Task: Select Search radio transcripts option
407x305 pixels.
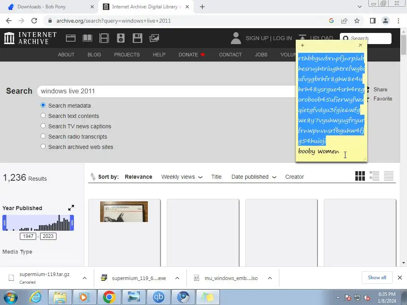Action: point(43,136)
